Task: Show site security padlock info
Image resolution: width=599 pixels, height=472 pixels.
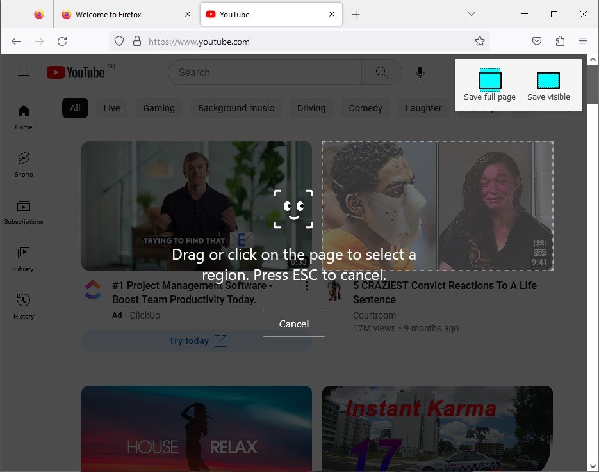Action: [x=137, y=41]
